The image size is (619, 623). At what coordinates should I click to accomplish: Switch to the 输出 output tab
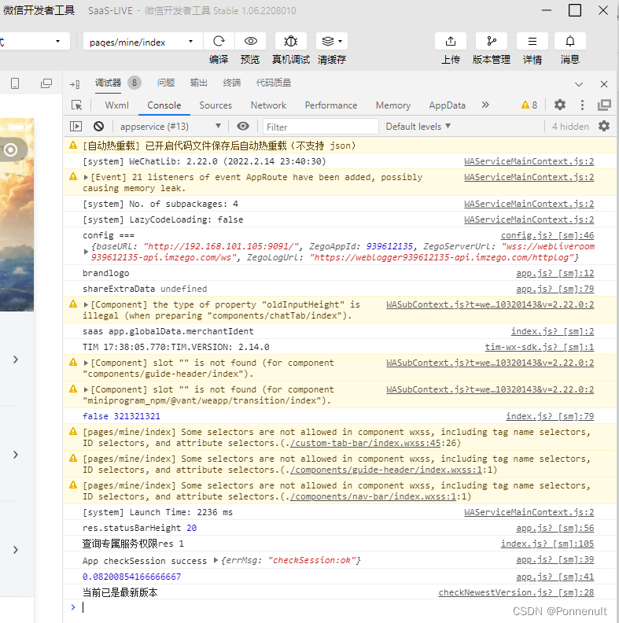point(199,83)
